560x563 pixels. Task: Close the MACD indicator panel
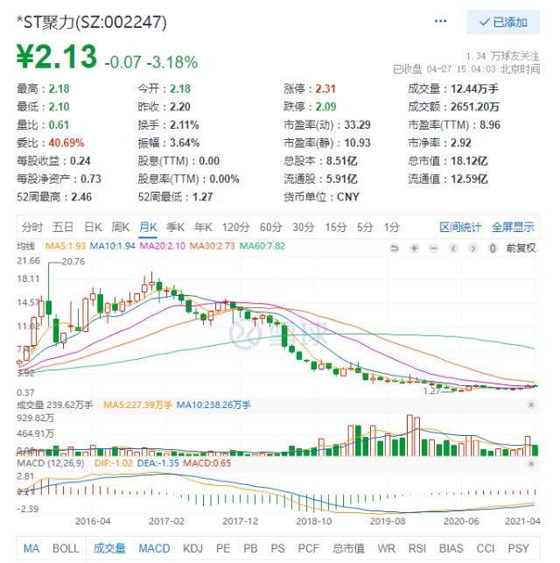pyautogui.click(x=531, y=464)
